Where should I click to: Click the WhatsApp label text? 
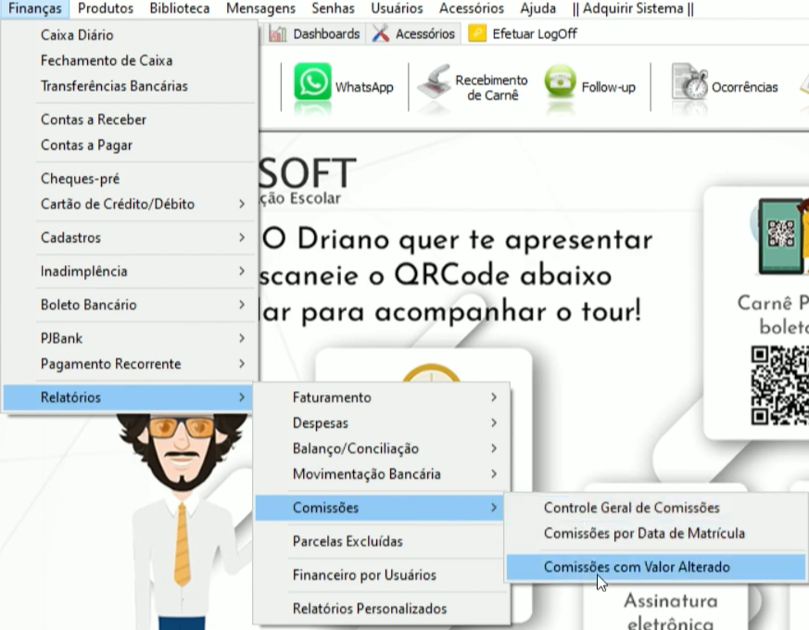point(364,87)
